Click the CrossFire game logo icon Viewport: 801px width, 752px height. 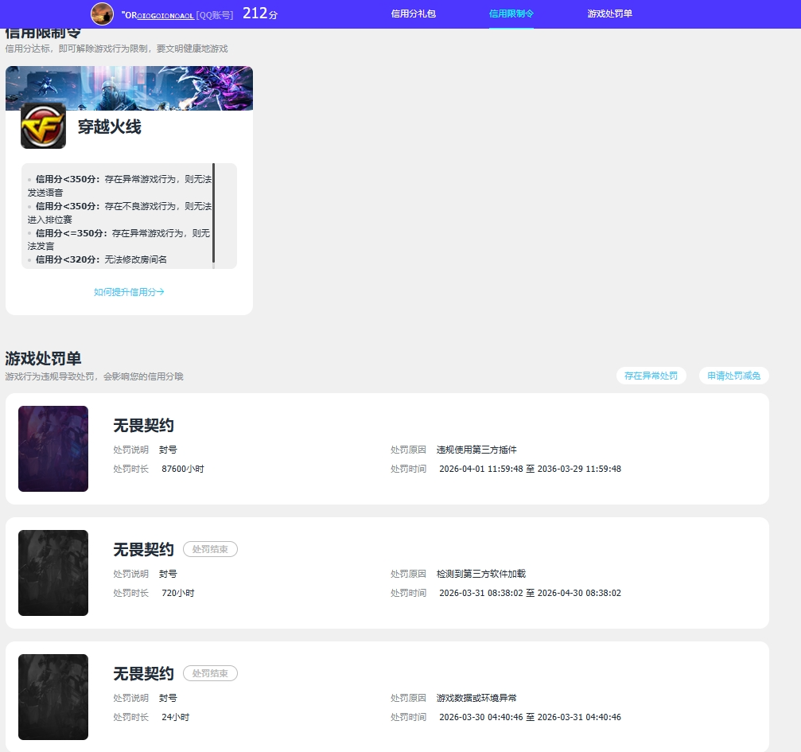click(x=44, y=126)
